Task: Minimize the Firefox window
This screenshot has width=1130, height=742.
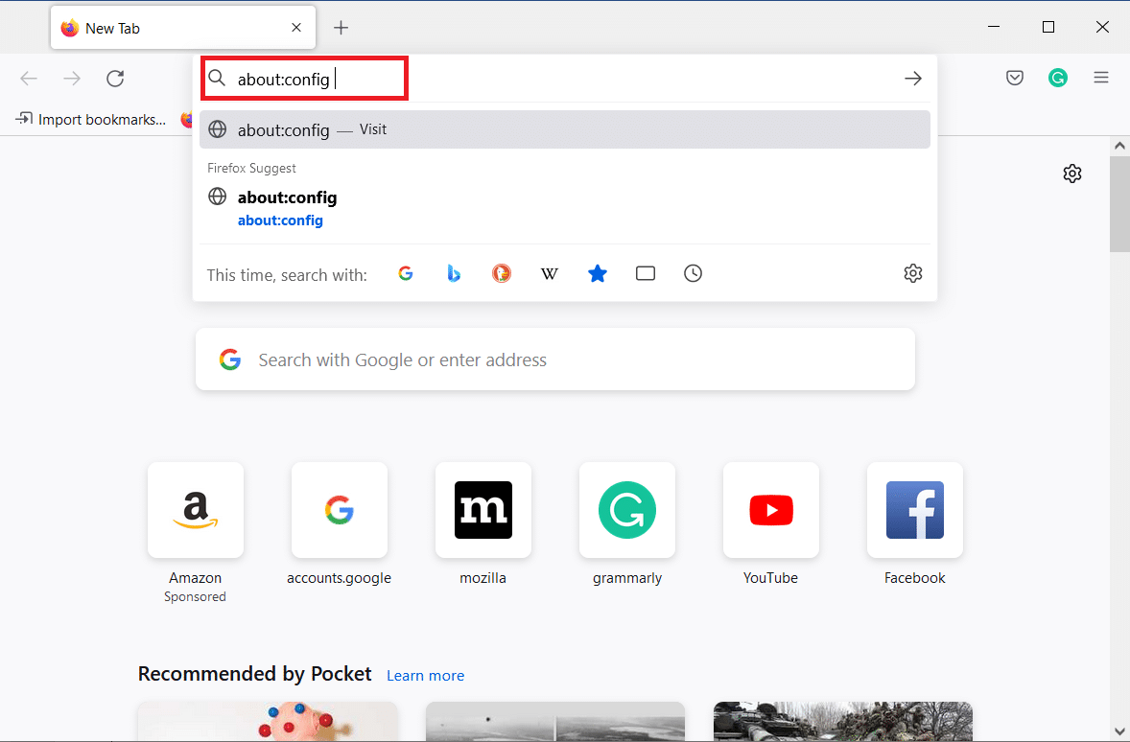Action: tap(994, 27)
